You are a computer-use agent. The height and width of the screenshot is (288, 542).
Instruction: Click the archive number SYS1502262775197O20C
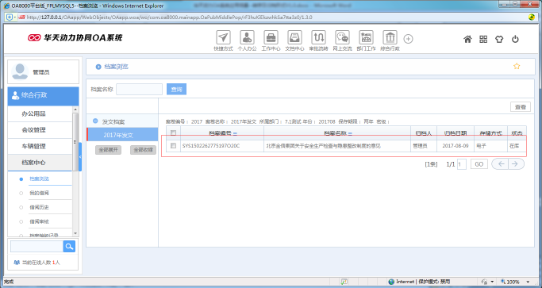pyautogui.click(x=211, y=146)
